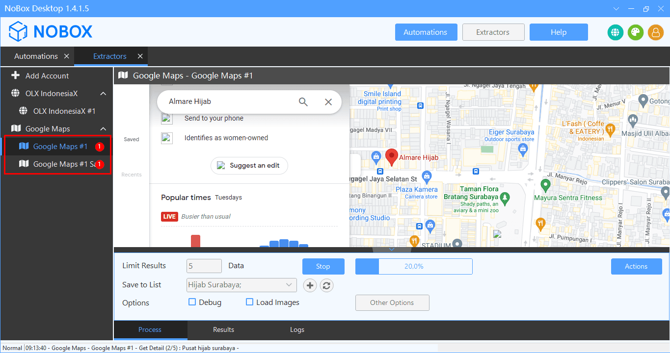Click the Limit Results input field
This screenshot has width=670, height=353.
point(204,266)
